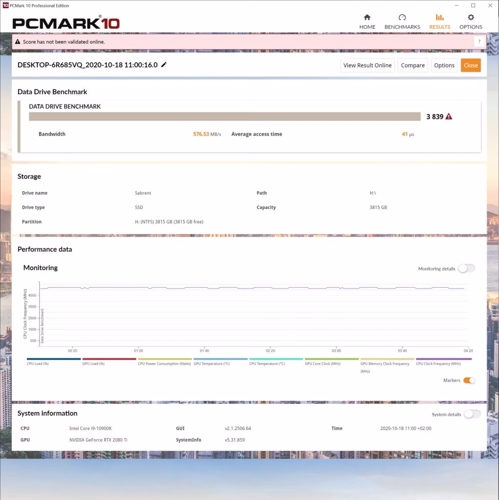Click the CPU clock frequency line in monitoring chart
The image size is (499, 500).
(x=252, y=288)
